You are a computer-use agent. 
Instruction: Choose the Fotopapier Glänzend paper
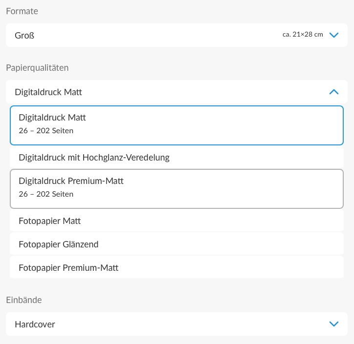click(177, 244)
